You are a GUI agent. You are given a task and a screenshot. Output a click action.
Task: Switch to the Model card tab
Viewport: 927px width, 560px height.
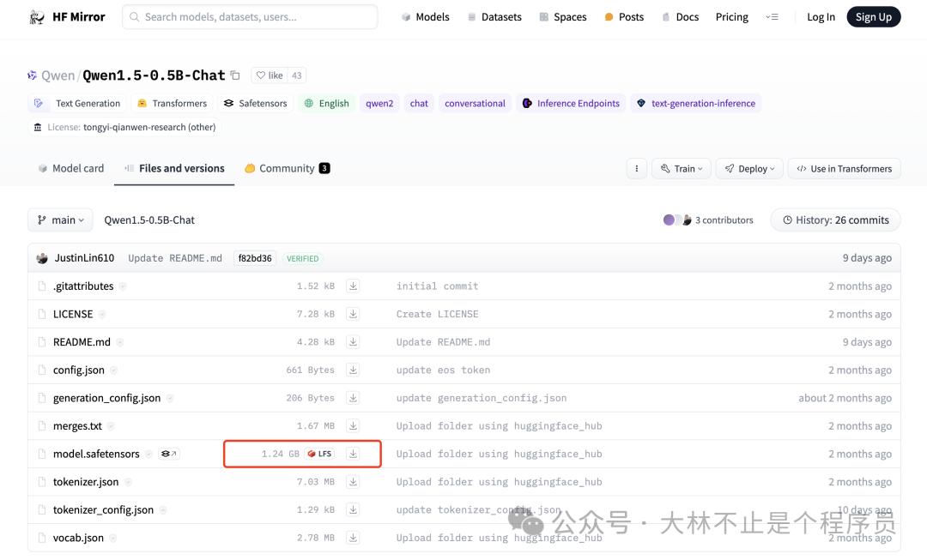pyautogui.click(x=70, y=169)
